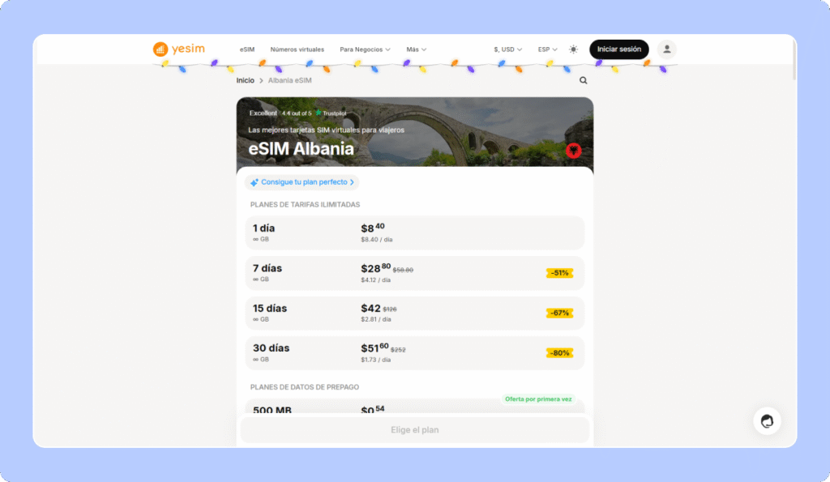Click the Inicio breadcrumb link
Screen dimensions: 830x482
click(x=245, y=80)
